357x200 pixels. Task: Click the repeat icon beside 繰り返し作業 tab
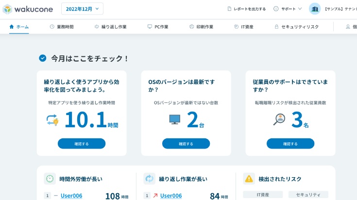pos(97,27)
